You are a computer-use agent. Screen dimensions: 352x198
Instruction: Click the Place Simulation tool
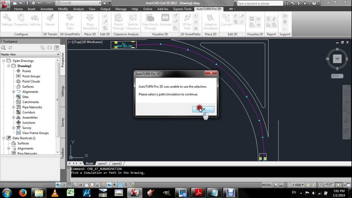90,22
